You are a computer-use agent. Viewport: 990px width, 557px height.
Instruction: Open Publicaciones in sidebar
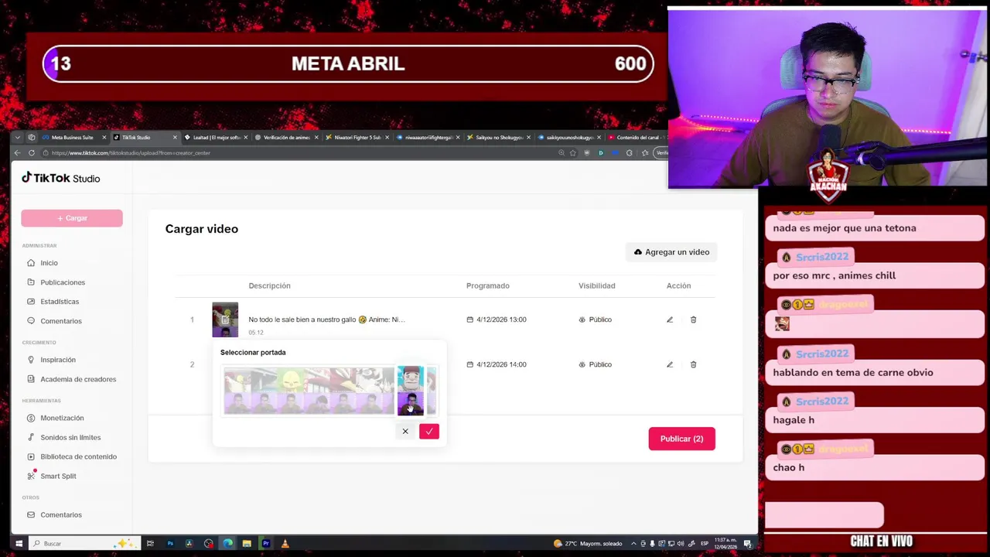coord(56,282)
